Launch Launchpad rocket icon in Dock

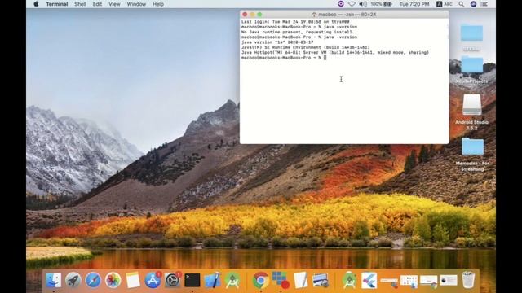tap(73, 280)
